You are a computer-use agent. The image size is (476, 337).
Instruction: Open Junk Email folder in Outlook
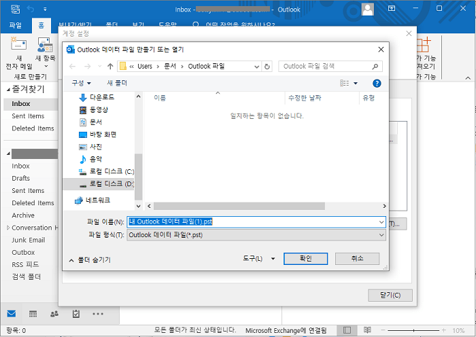point(29,241)
